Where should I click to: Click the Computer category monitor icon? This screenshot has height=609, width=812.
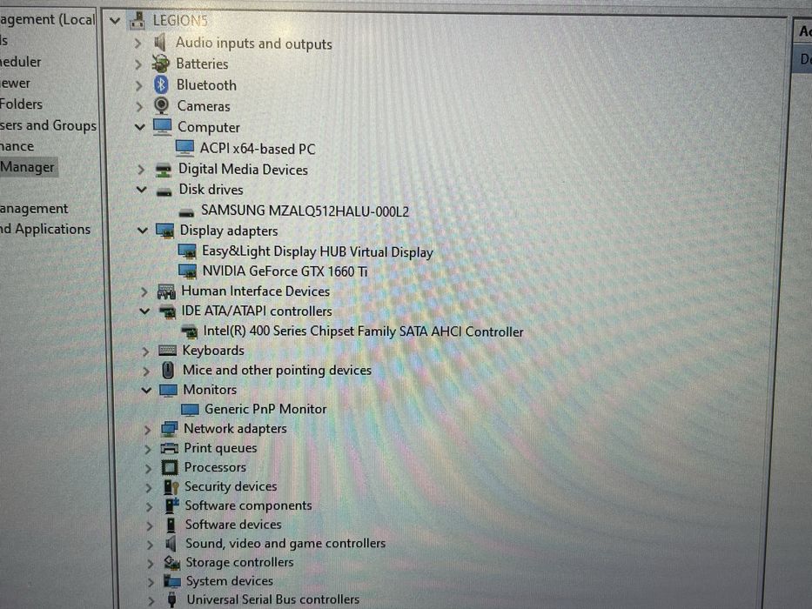[x=163, y=127]
